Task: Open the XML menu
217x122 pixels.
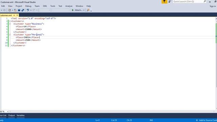Action: (45, 6)
